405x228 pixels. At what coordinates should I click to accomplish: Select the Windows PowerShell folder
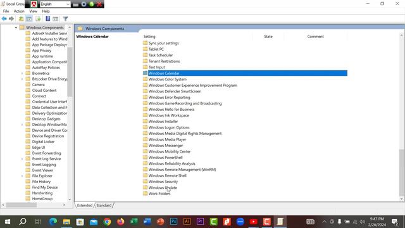(165, 158)
